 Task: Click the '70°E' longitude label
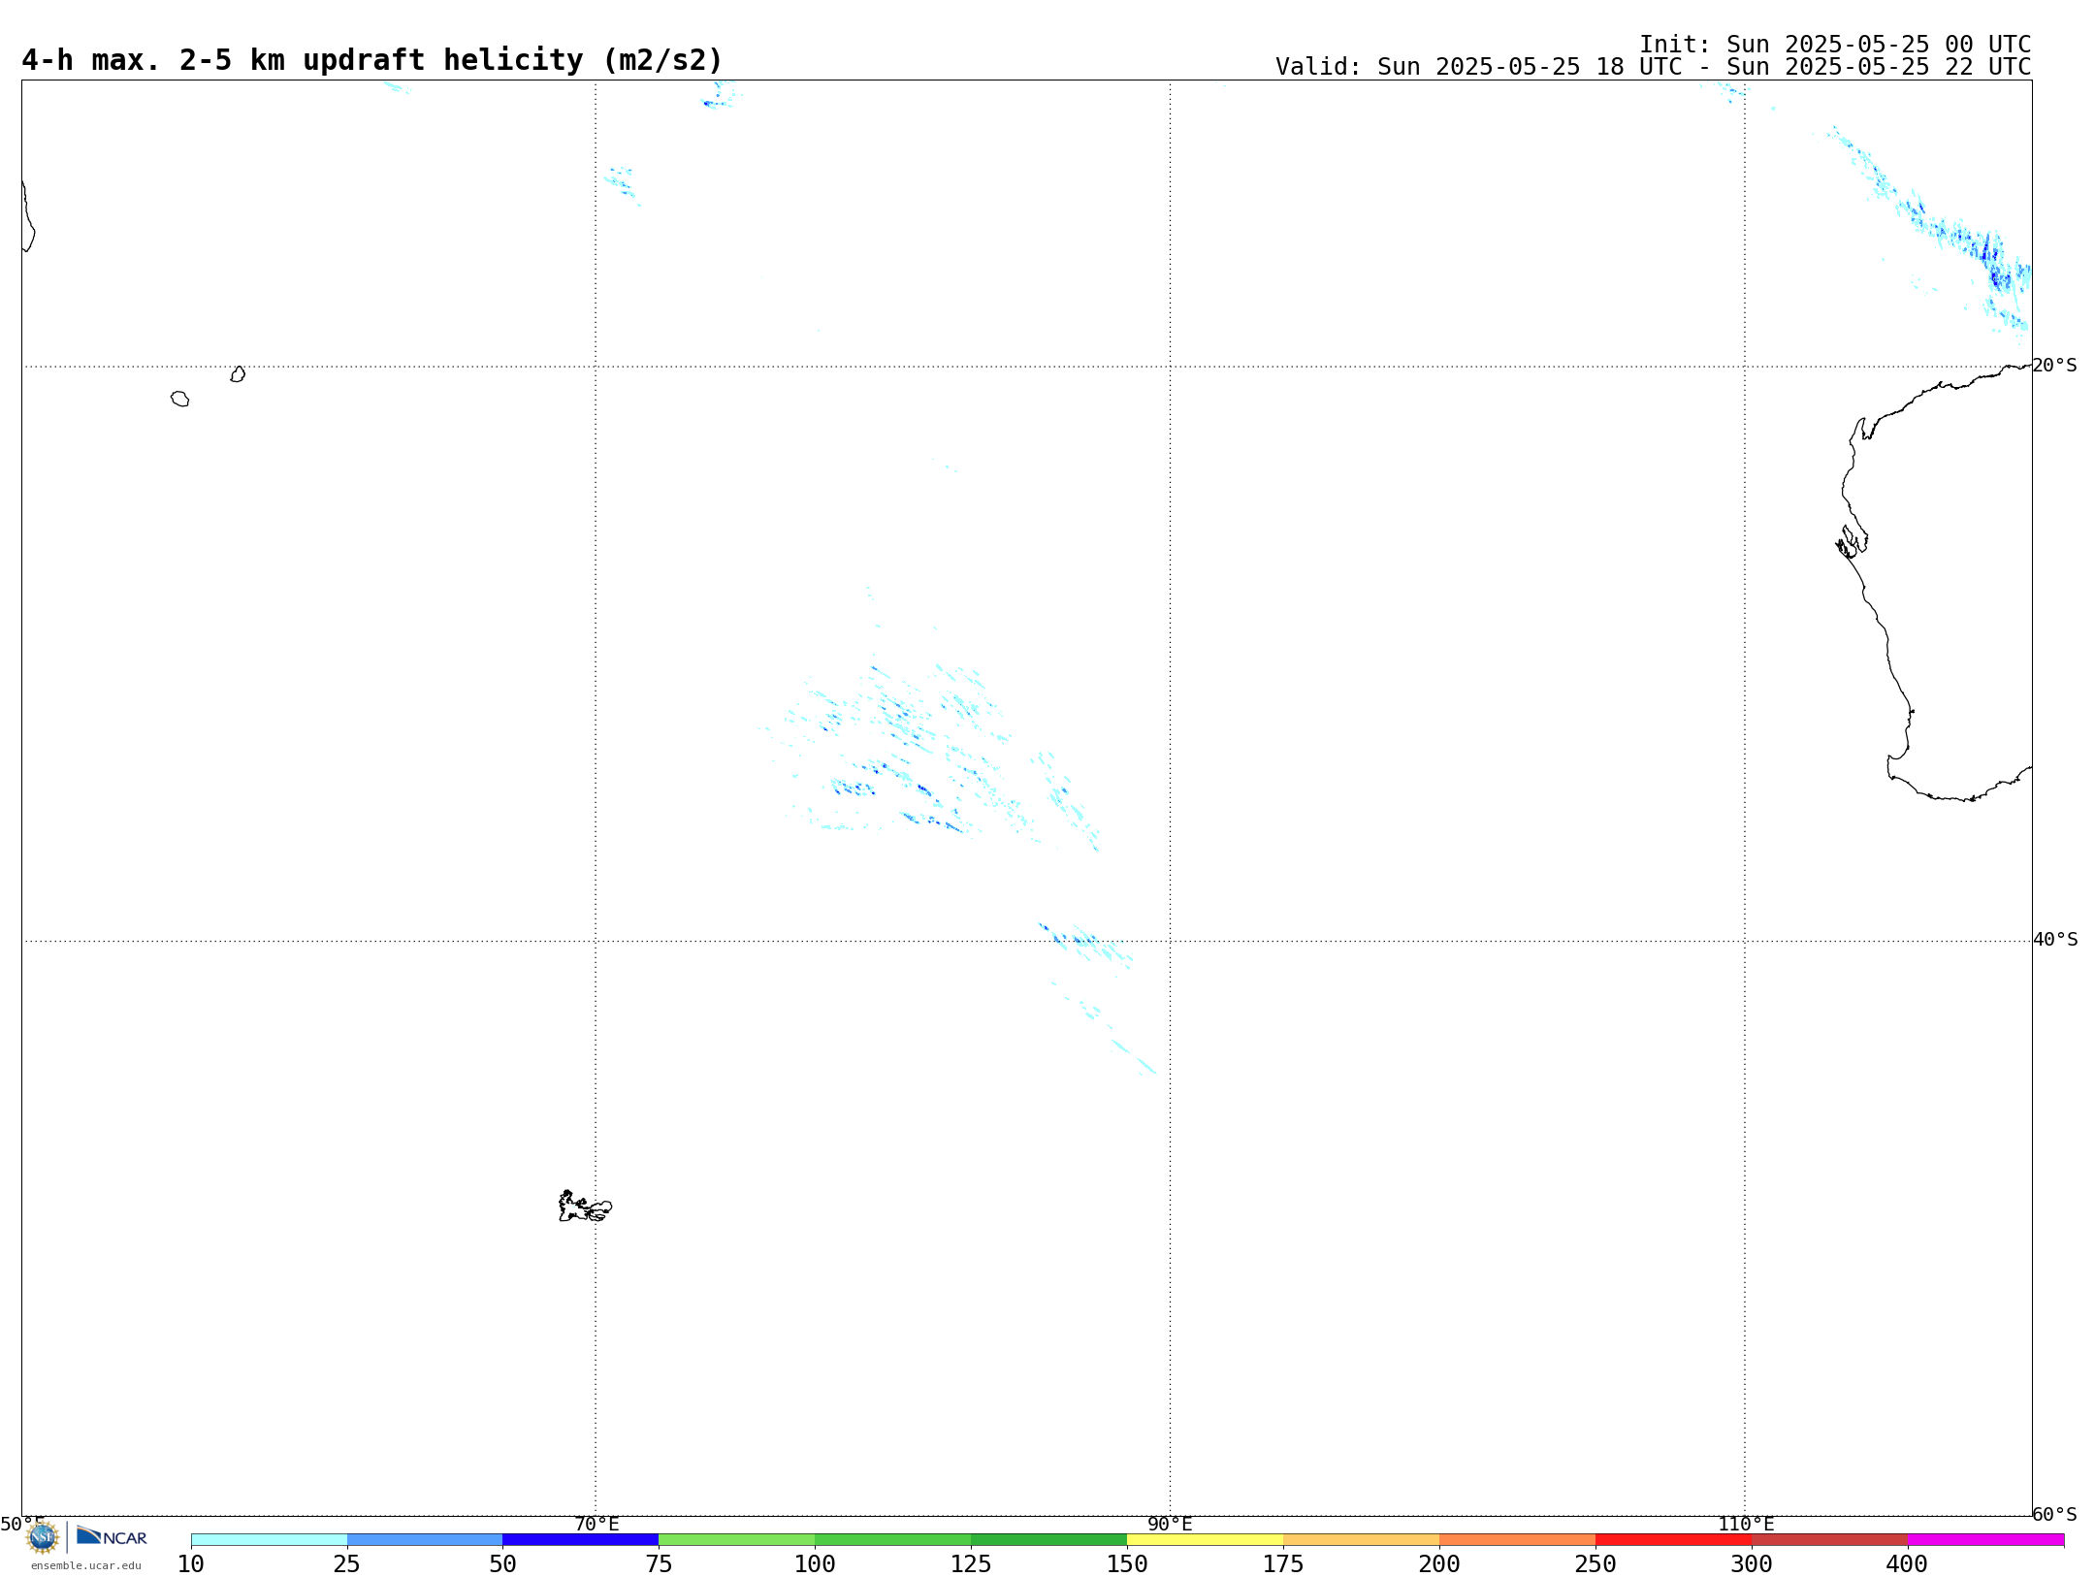596,1524
